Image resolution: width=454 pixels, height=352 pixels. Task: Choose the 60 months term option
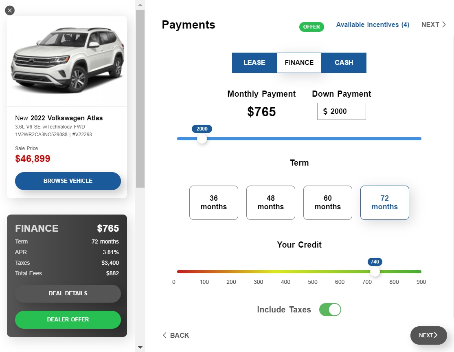(x=328, y=203)
